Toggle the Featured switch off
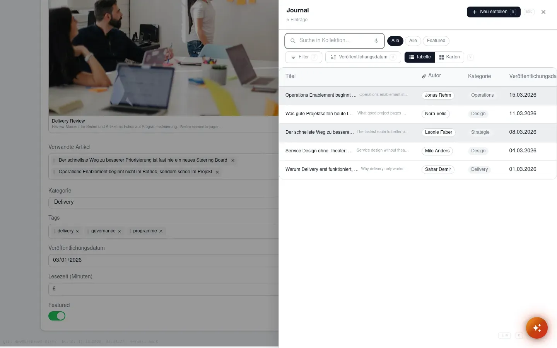 coord(57,316)
